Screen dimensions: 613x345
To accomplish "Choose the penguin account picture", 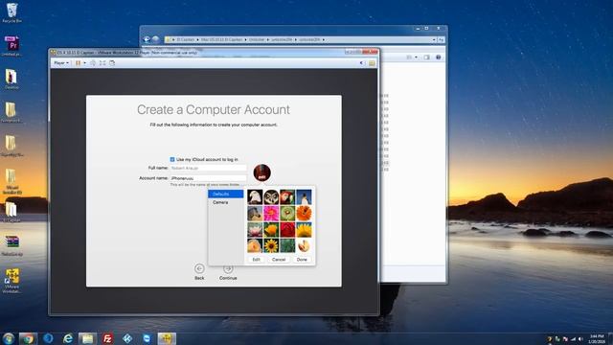I will [x=304, y=197].
